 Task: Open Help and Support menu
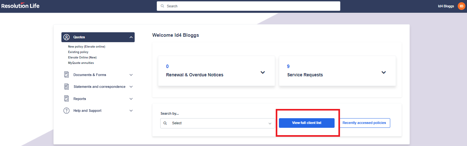tap(98, 111)
